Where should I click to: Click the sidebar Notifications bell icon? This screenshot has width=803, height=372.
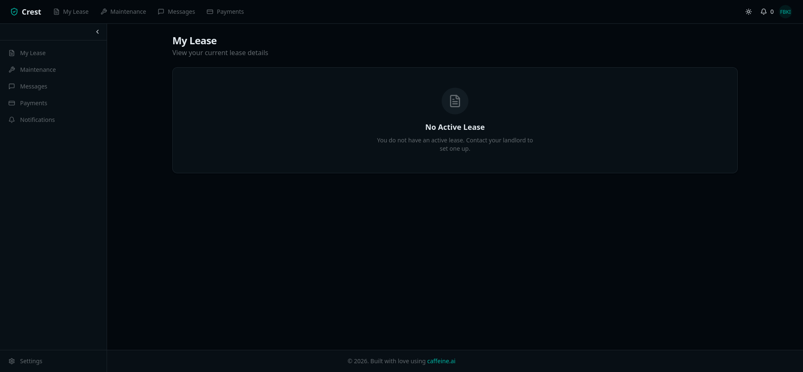point(12,120)
